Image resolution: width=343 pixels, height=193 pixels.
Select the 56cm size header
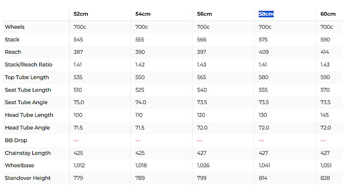204,14
